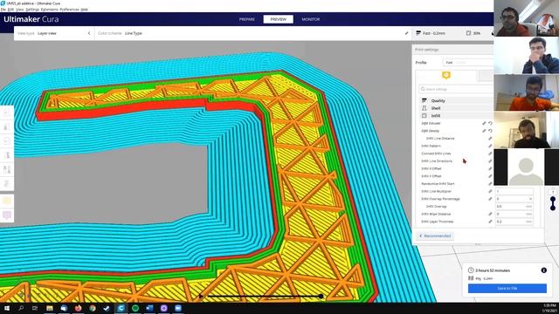Click the Infill Line Multiplier value field

514,191
